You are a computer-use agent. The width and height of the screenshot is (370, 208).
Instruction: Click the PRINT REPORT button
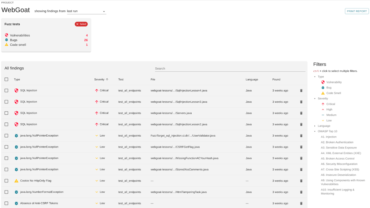[x=357, y=11]
